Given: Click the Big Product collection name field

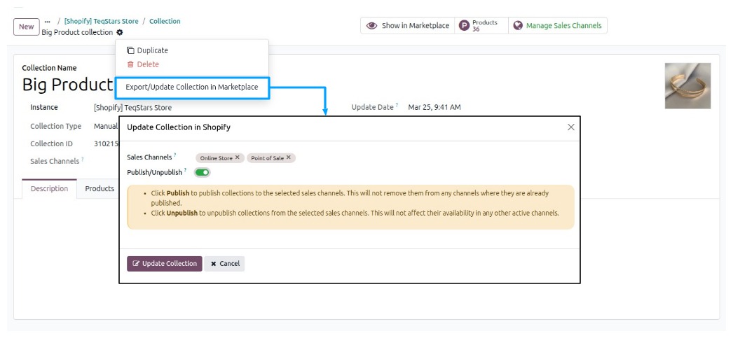Looking at the screenshot, I should click(x=68, y=85).
